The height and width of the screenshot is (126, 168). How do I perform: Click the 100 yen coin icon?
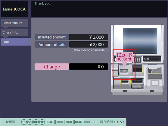click(36, 122)
